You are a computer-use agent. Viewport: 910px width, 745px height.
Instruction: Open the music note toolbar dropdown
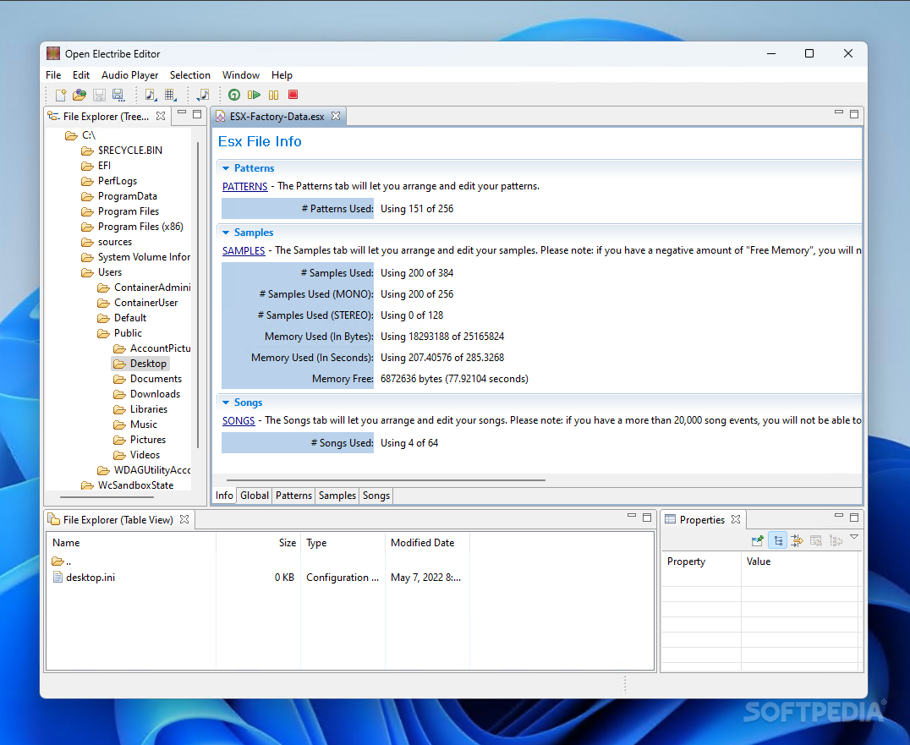(151, 95)
